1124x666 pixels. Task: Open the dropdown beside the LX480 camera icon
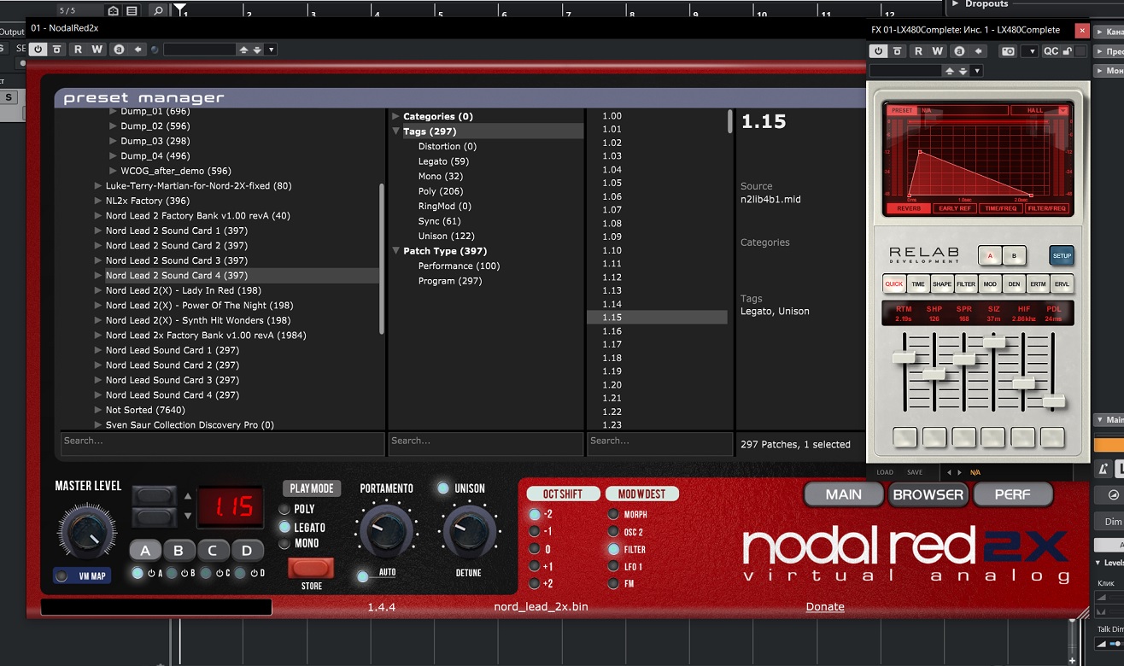tap(1030, 51)
